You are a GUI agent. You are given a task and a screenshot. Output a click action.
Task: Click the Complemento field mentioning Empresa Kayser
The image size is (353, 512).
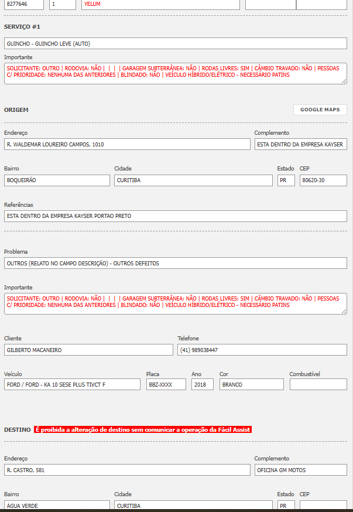(x=300, y=144)
